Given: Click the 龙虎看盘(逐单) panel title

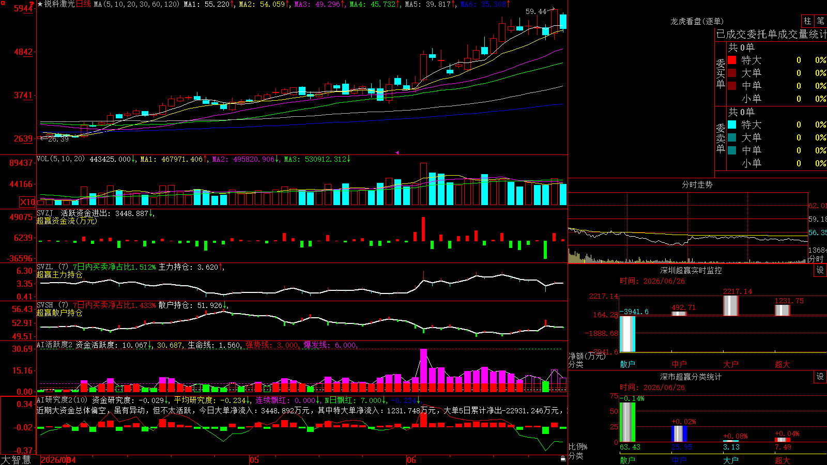Looking at the screenshot, I should coord(697,21).
